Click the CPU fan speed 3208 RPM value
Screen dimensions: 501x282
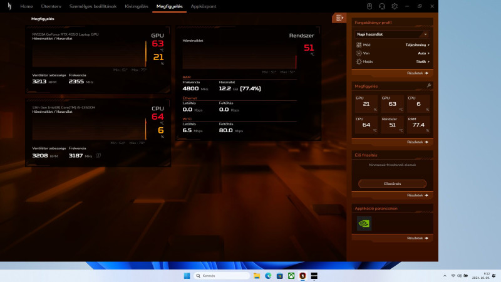pyautogui.click(x=45, y=155)
